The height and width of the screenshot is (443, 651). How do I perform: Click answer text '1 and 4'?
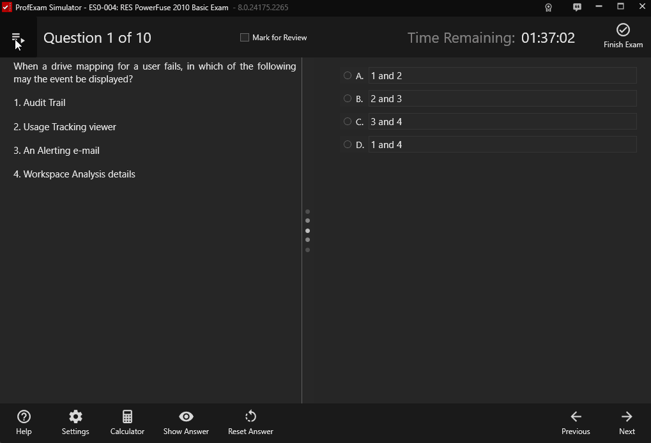pyautogui.click(x=386, y=145)
